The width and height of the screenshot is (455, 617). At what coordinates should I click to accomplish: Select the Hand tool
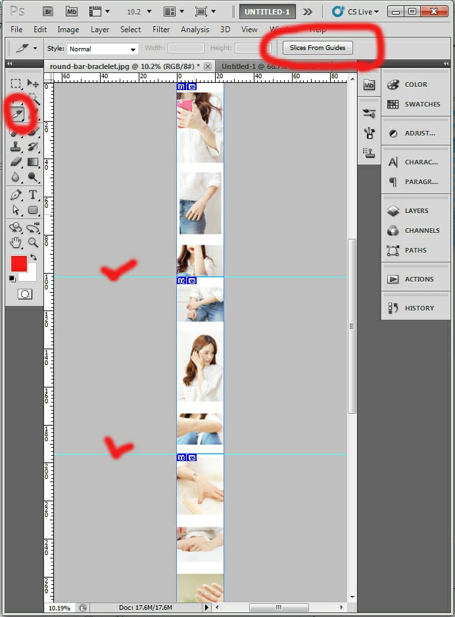coord(16,242)
